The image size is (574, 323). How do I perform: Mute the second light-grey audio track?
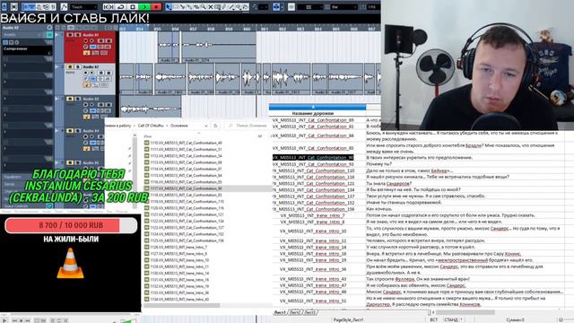click(x=70, y=67)
